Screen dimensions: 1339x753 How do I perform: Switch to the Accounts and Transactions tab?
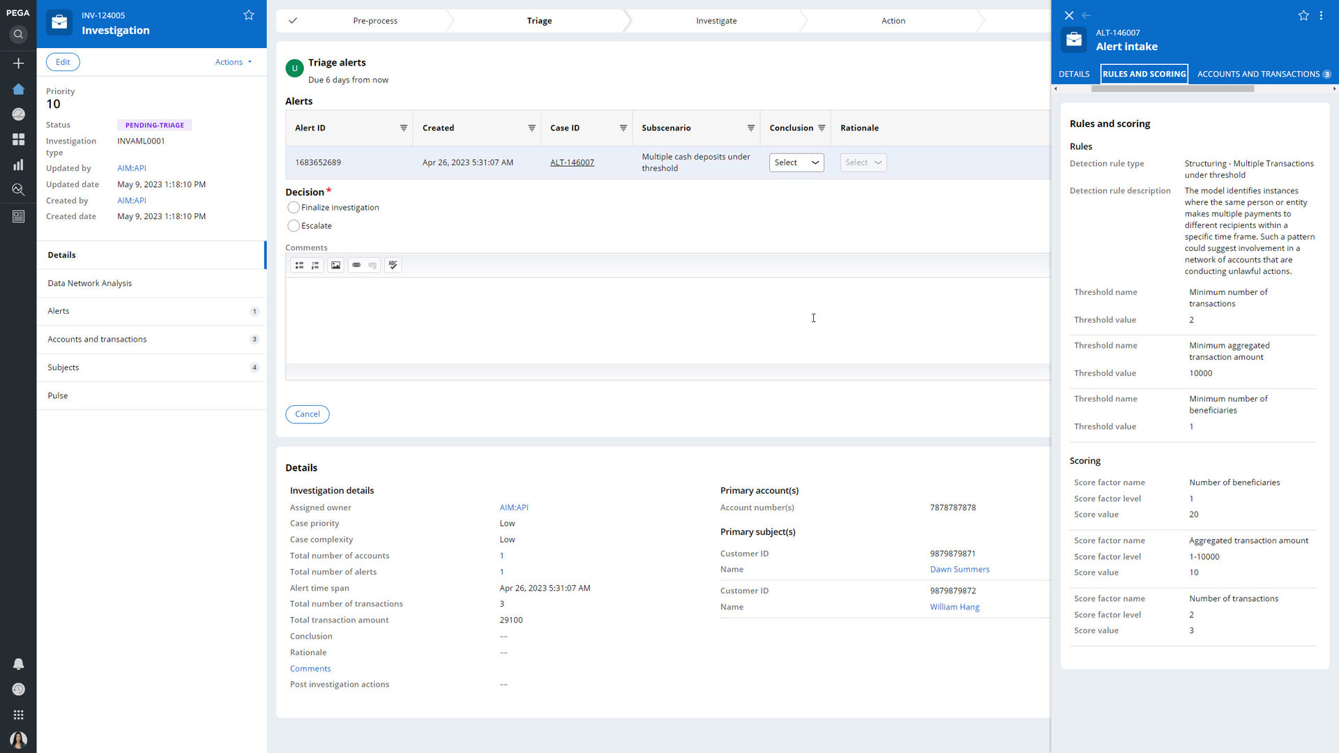[x=1259, y=73]
